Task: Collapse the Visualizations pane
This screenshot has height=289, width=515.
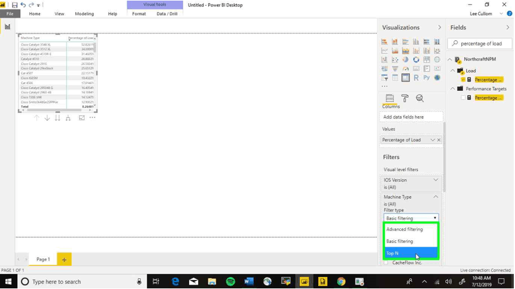Action: click(440, 28)
